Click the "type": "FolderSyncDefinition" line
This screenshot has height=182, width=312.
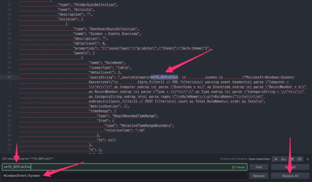(88, 4)
